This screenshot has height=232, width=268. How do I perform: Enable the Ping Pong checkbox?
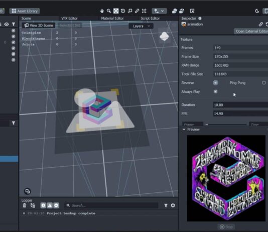[264, 83]
